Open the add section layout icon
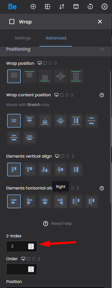This screenshot has width=112, height=288. point(47,7)
